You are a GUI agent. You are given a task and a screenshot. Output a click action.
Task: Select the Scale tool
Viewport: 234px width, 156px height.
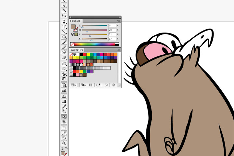(64, 69)
